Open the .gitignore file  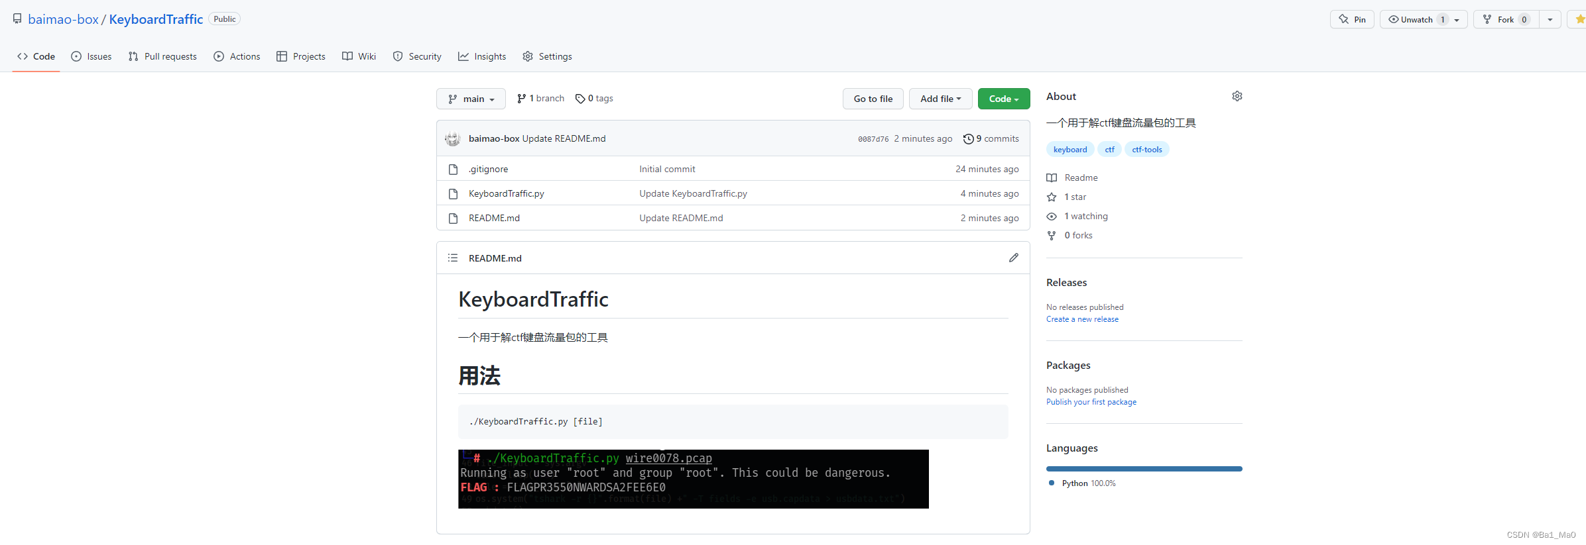coord(489,169)
